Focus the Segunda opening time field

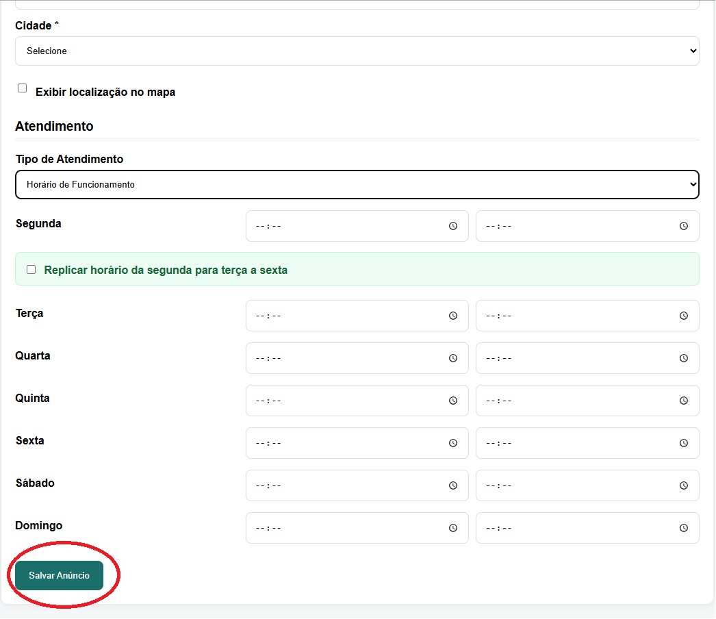pos(357,226)
